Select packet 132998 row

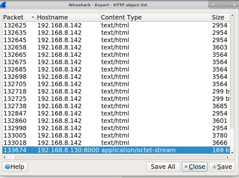click(116, 128)
